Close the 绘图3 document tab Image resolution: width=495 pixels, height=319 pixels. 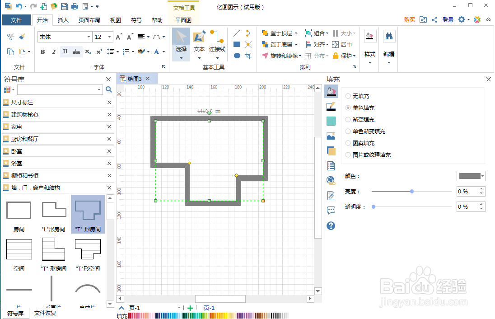coord(147,78)
